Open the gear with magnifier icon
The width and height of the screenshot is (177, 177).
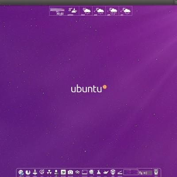tap(92, 172)
